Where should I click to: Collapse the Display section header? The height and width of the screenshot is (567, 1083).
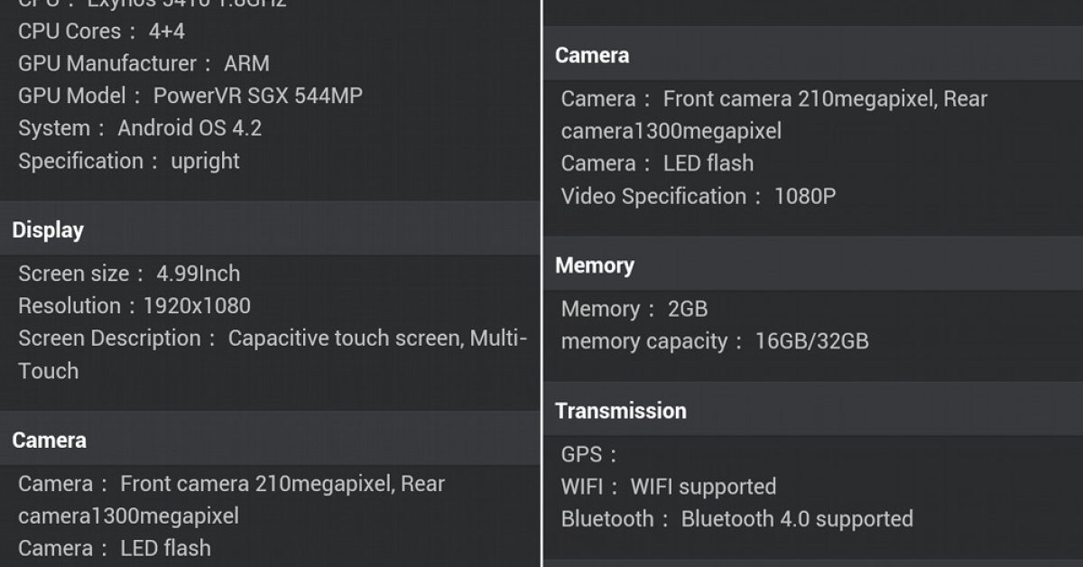point(48,230)
